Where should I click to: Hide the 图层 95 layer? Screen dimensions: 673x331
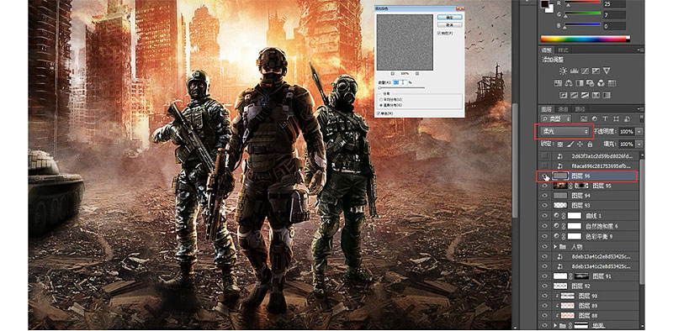(x=544, y=186)
